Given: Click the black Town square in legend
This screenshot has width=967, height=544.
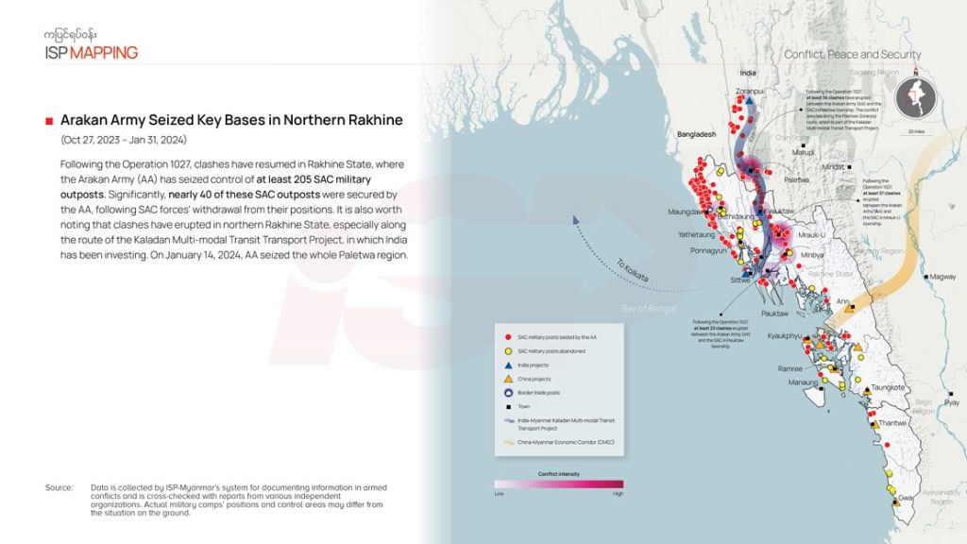Looking at the screenshot, I should 509,406.
